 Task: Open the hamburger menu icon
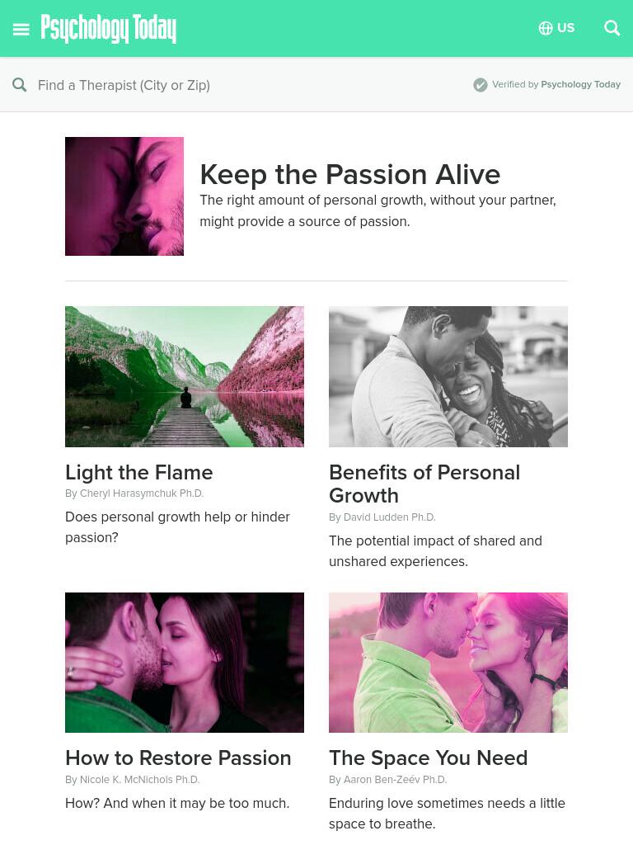point(21,29)
